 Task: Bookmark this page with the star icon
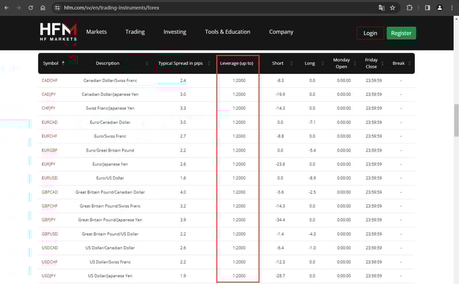point(392,8)
